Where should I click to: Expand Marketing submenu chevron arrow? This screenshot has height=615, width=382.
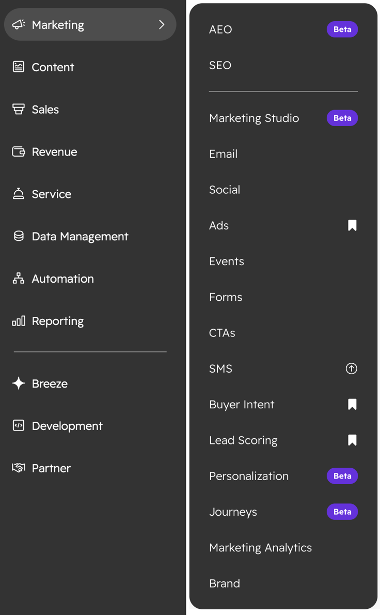pos(162,25)
